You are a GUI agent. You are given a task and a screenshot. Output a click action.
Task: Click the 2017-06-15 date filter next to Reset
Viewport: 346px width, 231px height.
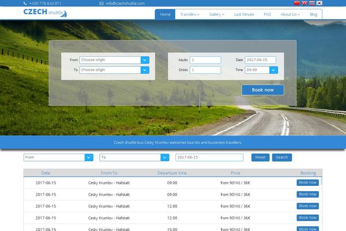click(x=209, y=158)
